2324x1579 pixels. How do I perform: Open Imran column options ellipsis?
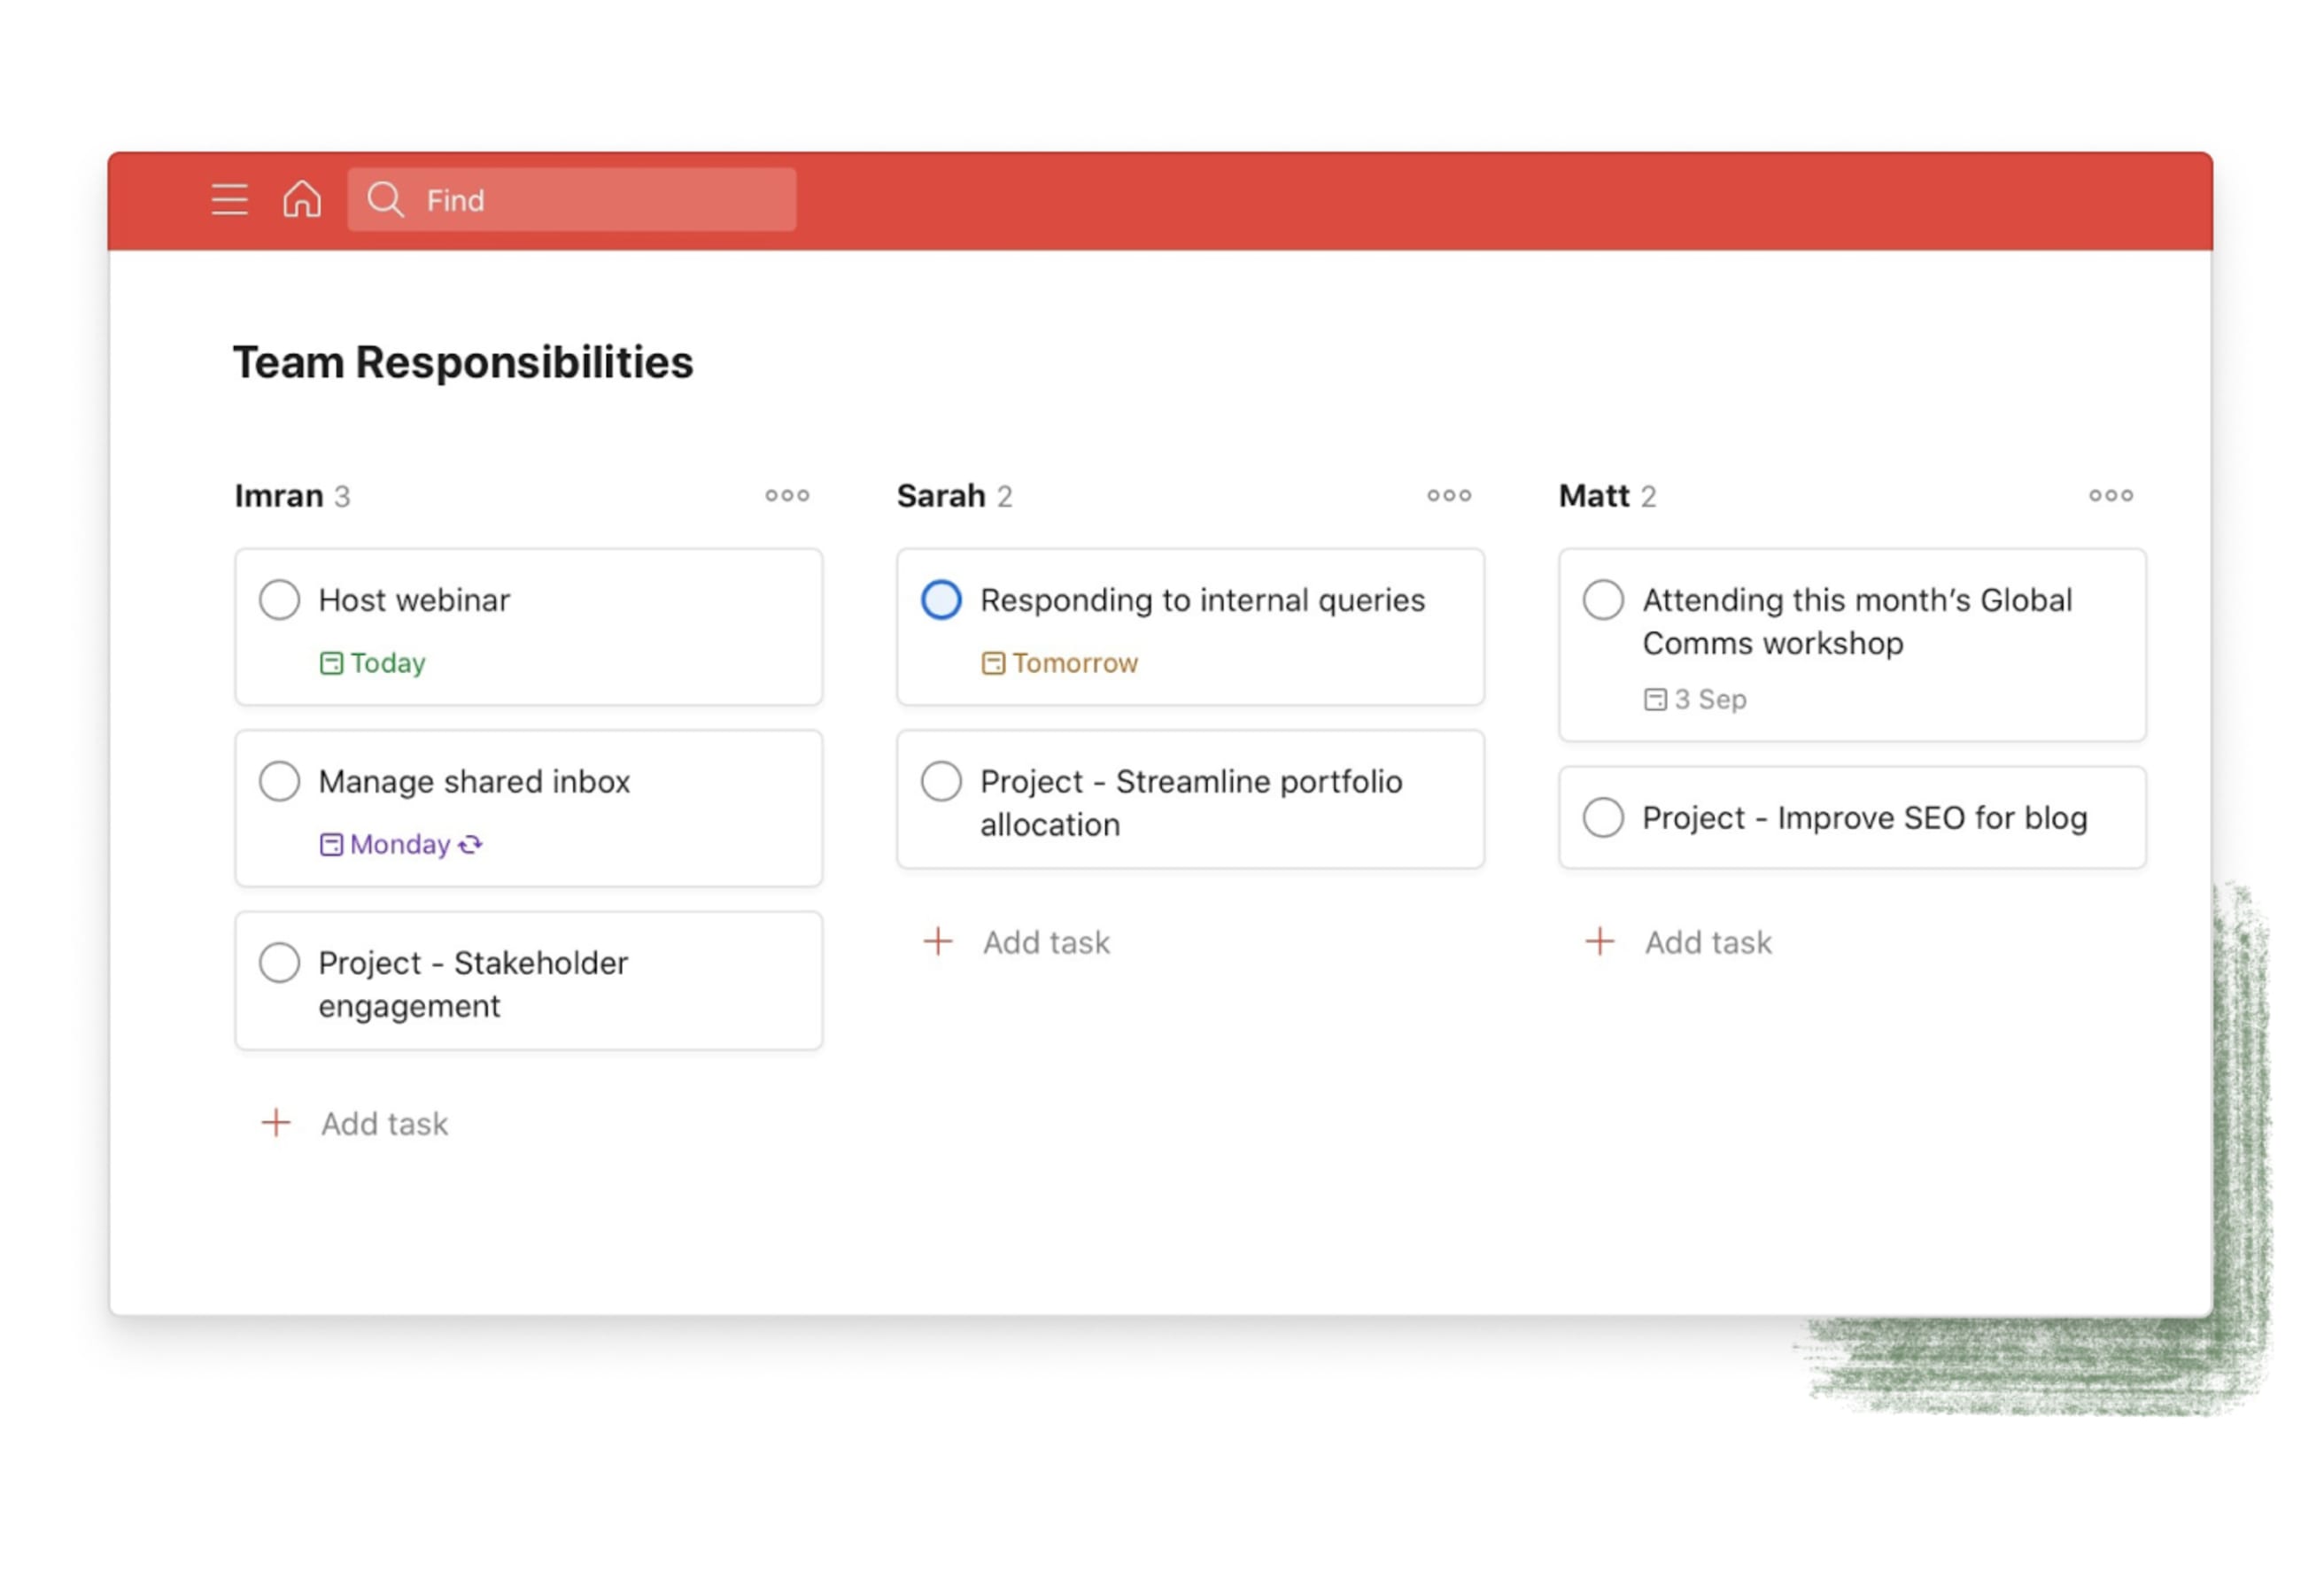pos(787,496)
